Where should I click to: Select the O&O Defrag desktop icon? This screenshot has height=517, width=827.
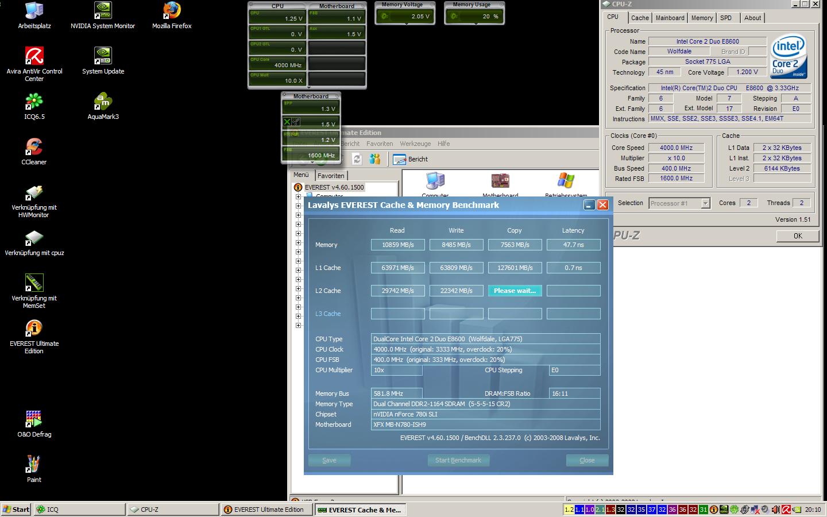click(34, 424)
